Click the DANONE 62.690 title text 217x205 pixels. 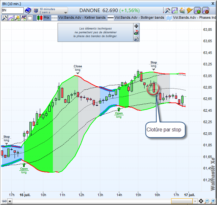click(x=99, y=10)
